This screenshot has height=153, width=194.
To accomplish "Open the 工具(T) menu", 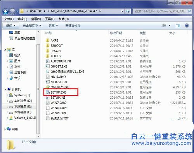I will (x=50, y=19).
